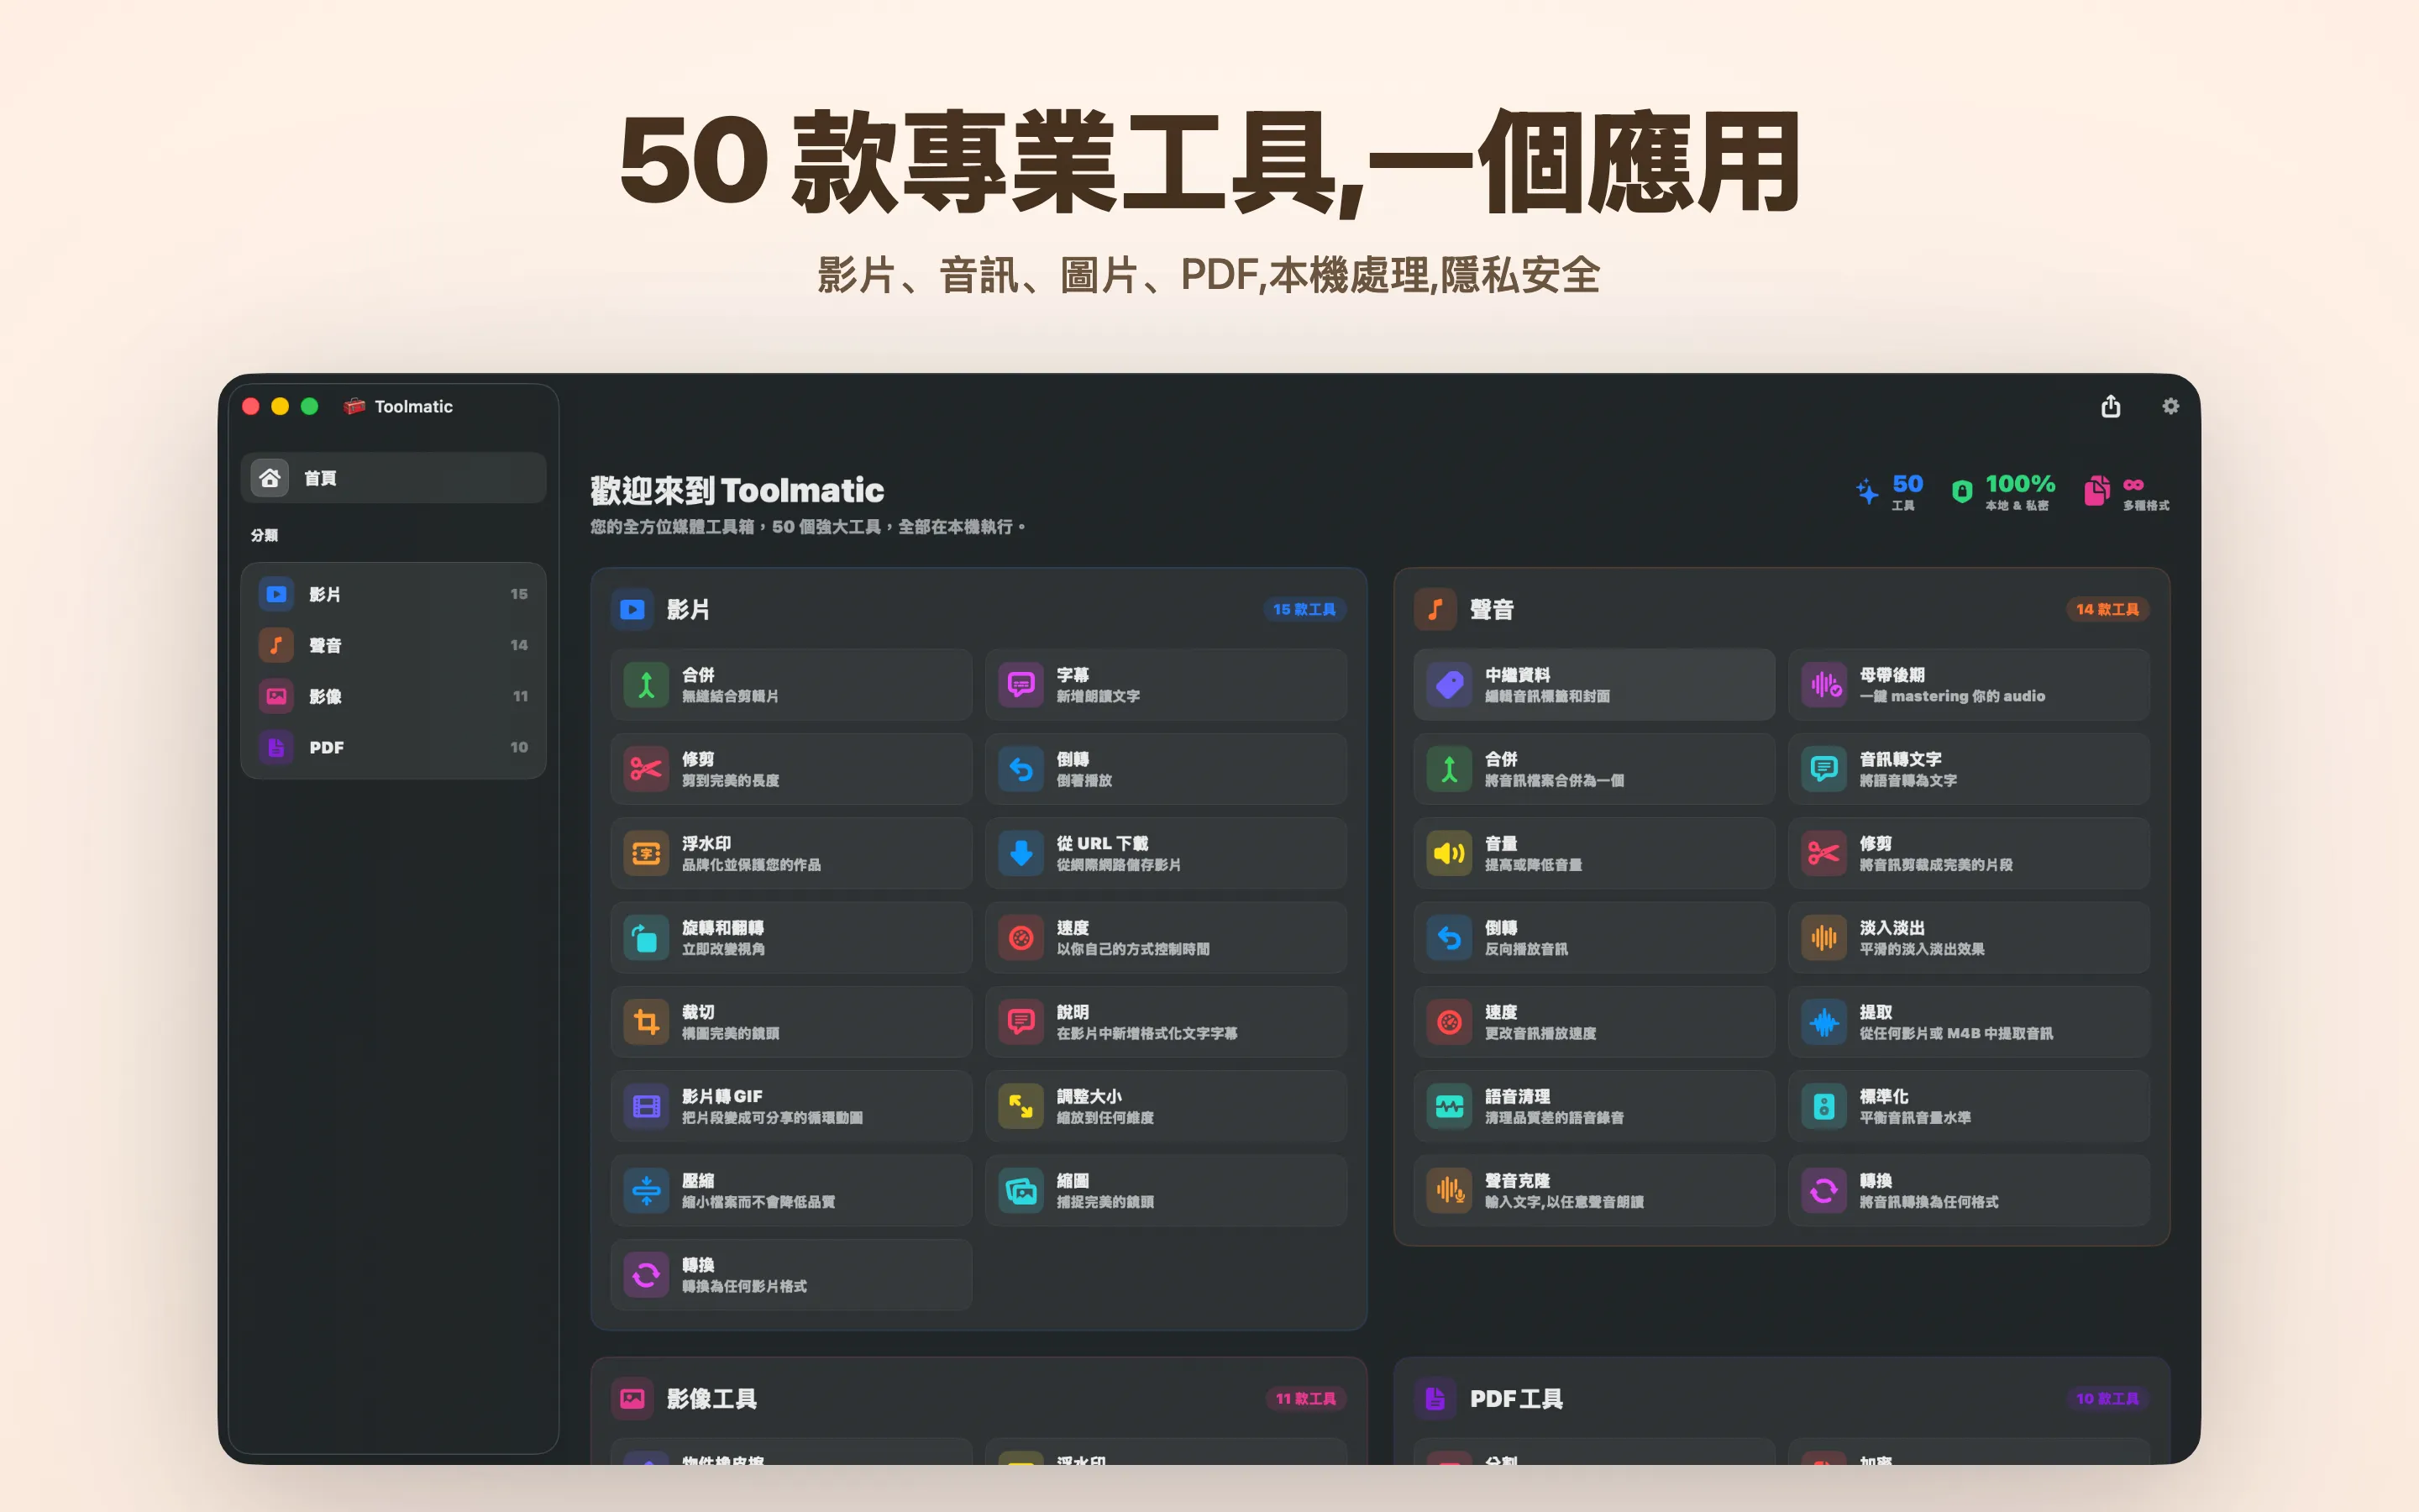
Task: Click 平衡音訊音量水準 description text
Action: (1915, 1118)
